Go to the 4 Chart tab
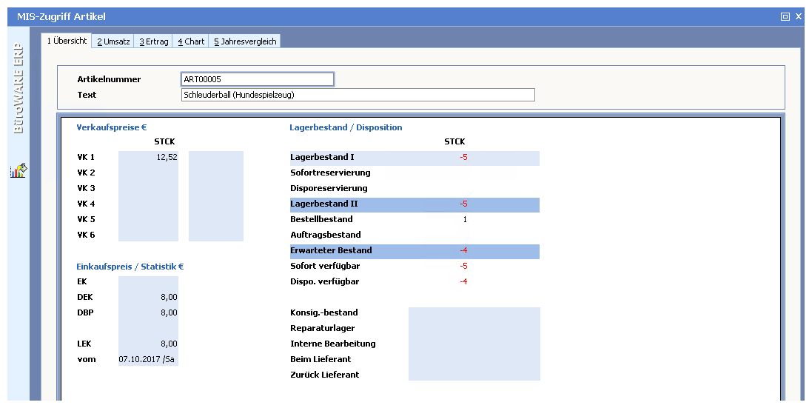812x408 pixels. [x=191, y=41]
